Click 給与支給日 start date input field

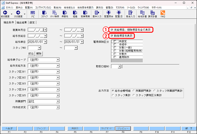point(36,36)
